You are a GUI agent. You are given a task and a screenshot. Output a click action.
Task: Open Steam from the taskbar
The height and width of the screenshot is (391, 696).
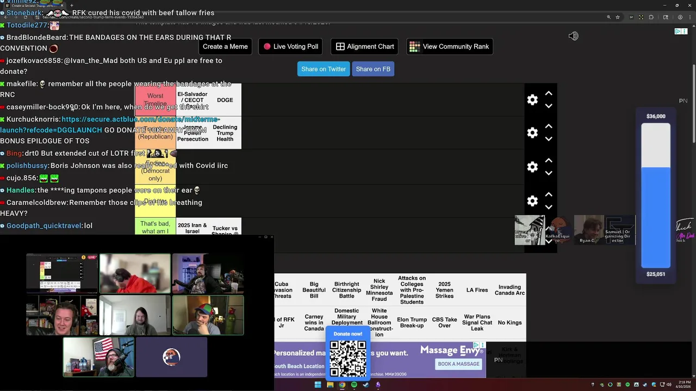click(366, 385)
